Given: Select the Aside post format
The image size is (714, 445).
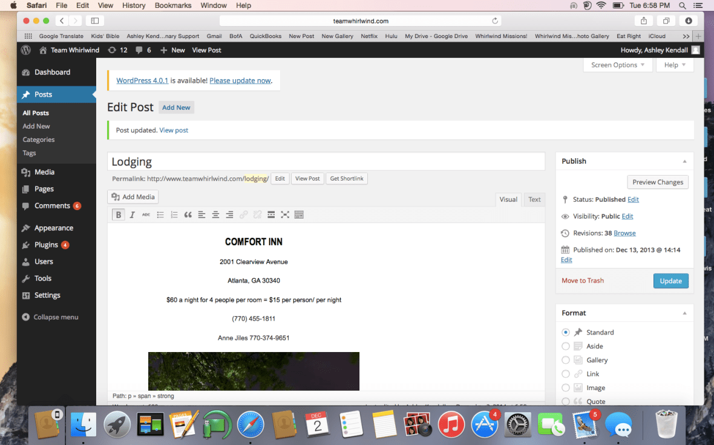Looking at the screenshot, I should tap(565, 345).
